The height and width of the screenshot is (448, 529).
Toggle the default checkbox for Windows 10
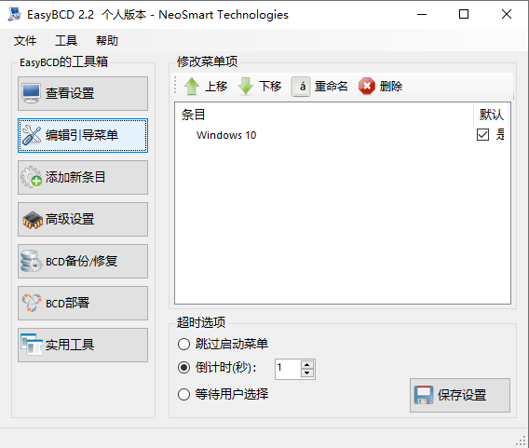[482, 135]
